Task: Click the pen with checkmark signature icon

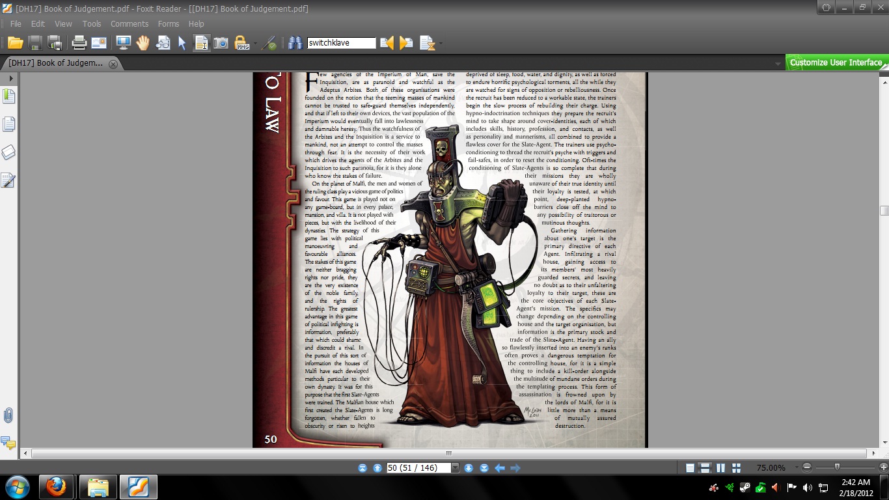Action: [270, 43]
